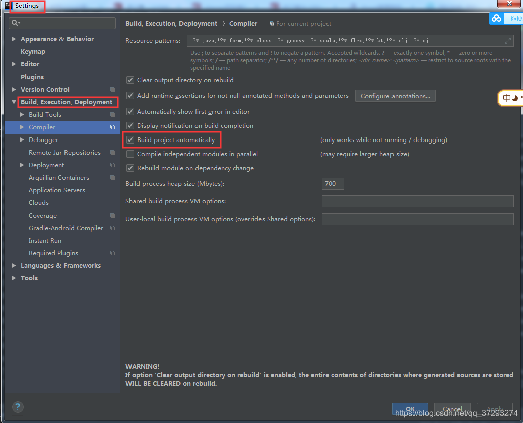This screenshot has width=523, height=423.
Task: Click the IntelliJ logo in title bar
Action: [x=8, y=6]
